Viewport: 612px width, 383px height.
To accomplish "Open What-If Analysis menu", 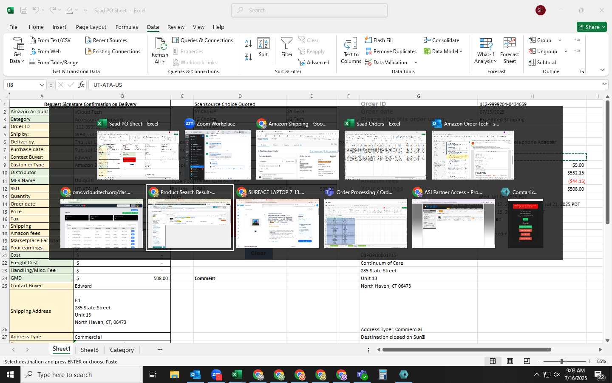I will 486,51.
